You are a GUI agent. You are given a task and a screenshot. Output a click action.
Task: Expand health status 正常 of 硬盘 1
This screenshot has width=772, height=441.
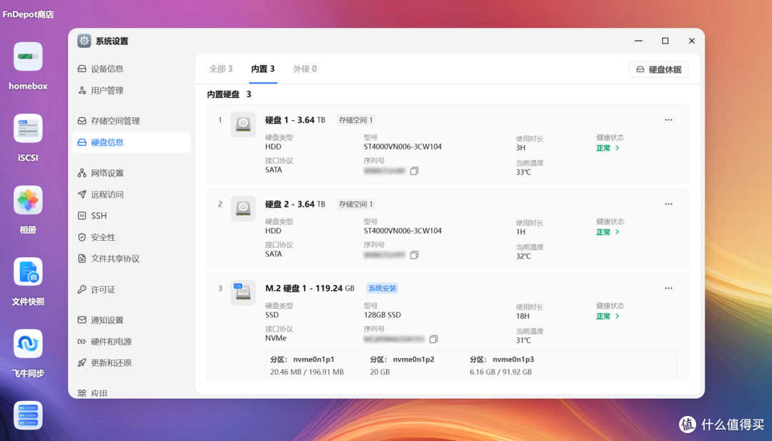pyautogui.click(x=608, y=148)
